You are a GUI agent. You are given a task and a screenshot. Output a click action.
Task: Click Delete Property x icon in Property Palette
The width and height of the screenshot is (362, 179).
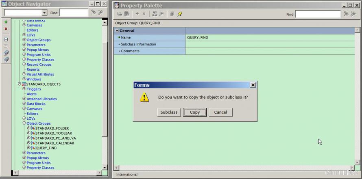point(144,14)
